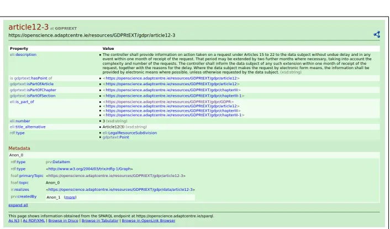The height and width of the screenshot is (229, 390).
Task: Open the prv:DataItem link in Metadata
Action: click(58, 162)
